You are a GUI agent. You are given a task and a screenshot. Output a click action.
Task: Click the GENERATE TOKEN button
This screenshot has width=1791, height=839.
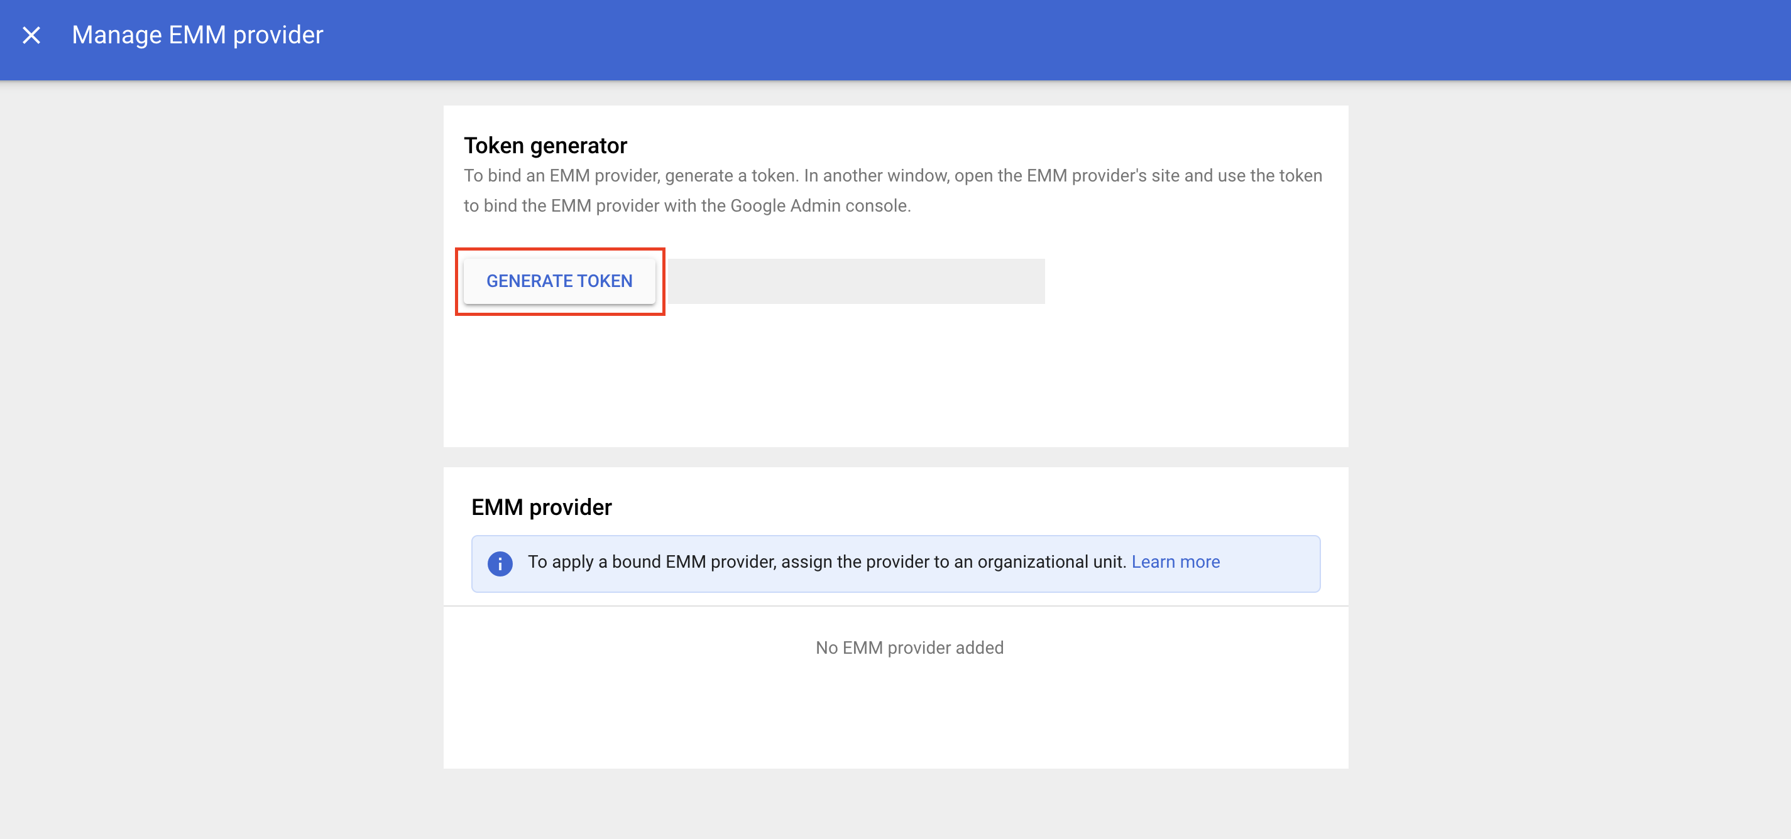pyautogui.click(x=560, y=281)
